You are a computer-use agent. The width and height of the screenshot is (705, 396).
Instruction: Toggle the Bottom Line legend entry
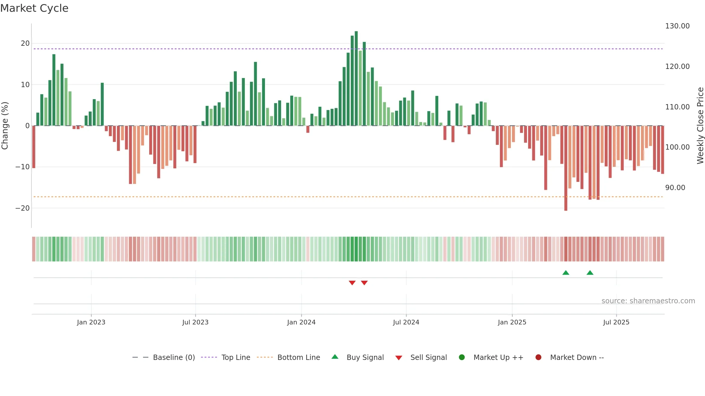coord(288,357)
